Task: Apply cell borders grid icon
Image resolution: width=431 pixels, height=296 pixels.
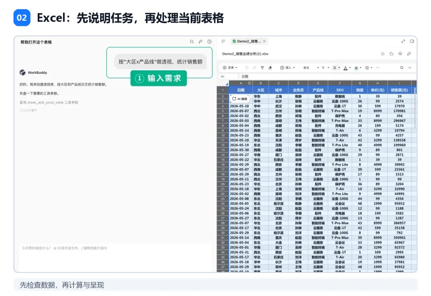Action: click(x=367, y=68)
